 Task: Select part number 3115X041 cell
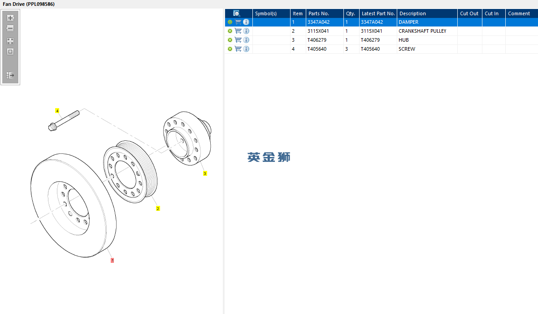click(325, 31)
